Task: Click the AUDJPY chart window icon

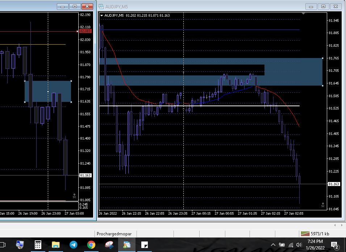Action: coord(101,7)
